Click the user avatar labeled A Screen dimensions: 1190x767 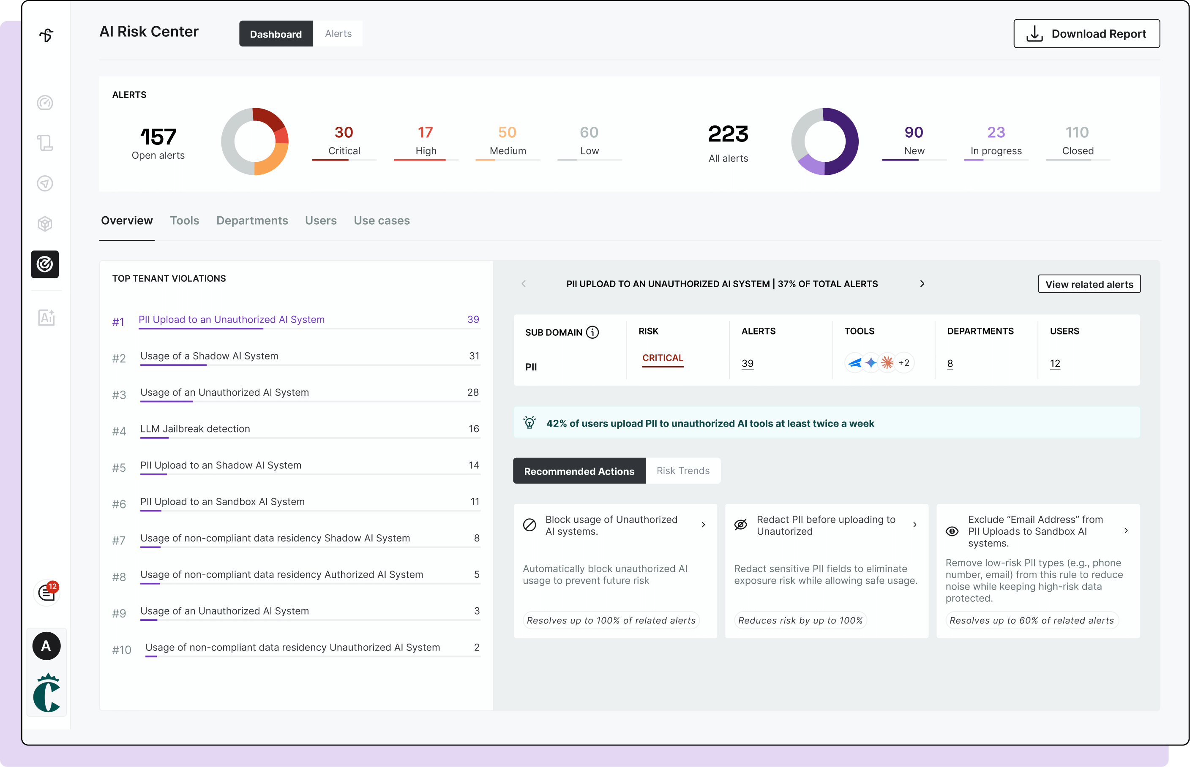tap(46, 646)
